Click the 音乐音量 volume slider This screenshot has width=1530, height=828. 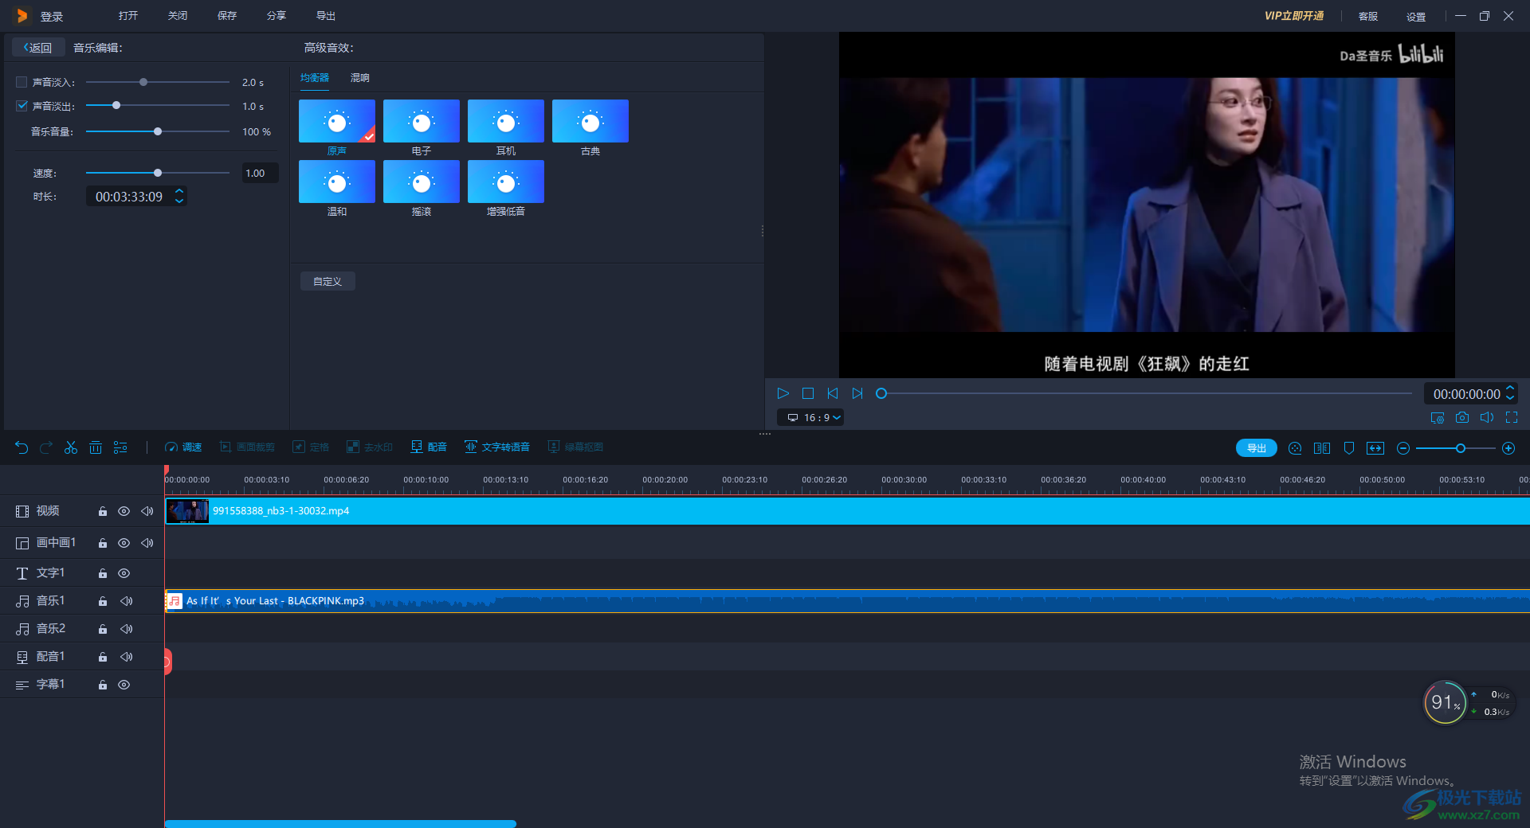click(x=158, y=131)
